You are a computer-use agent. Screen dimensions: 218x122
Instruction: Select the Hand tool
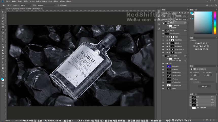coord(3,68)
